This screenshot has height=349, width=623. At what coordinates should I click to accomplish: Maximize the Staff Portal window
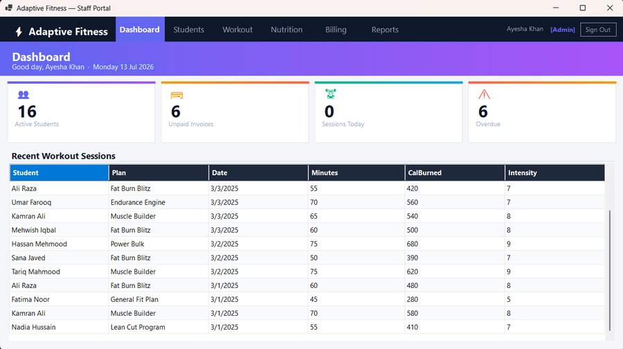click(x=582, y=8)
